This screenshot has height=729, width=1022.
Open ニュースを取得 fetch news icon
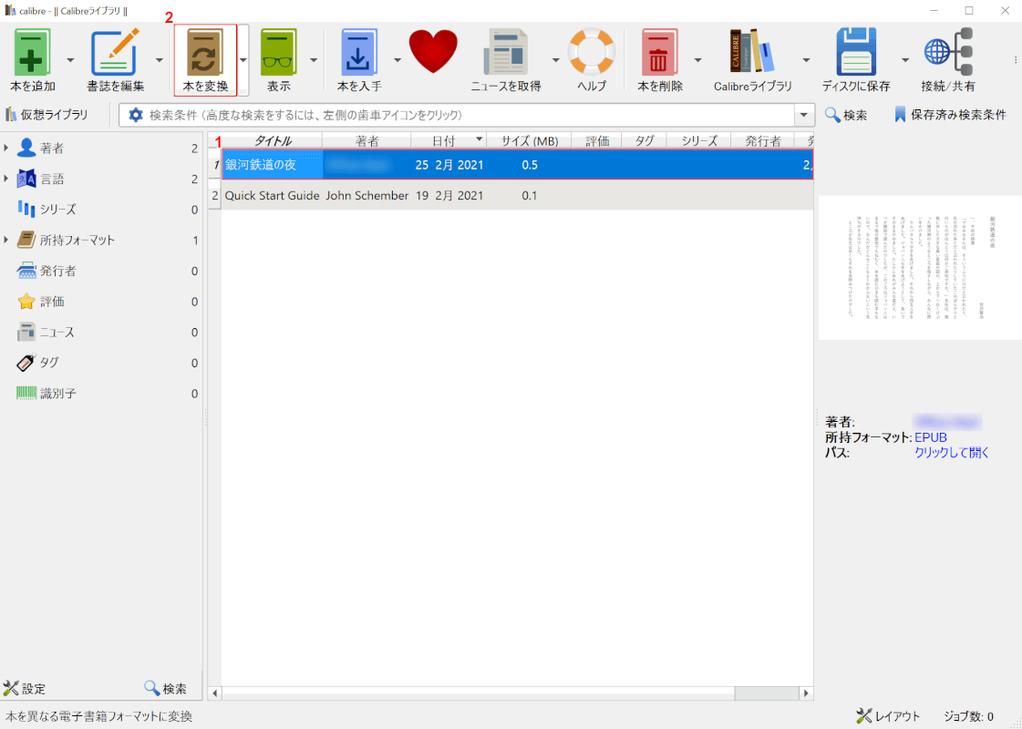506,53
